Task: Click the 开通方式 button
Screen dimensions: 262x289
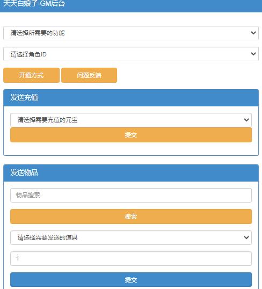Action: click(31, 75)
